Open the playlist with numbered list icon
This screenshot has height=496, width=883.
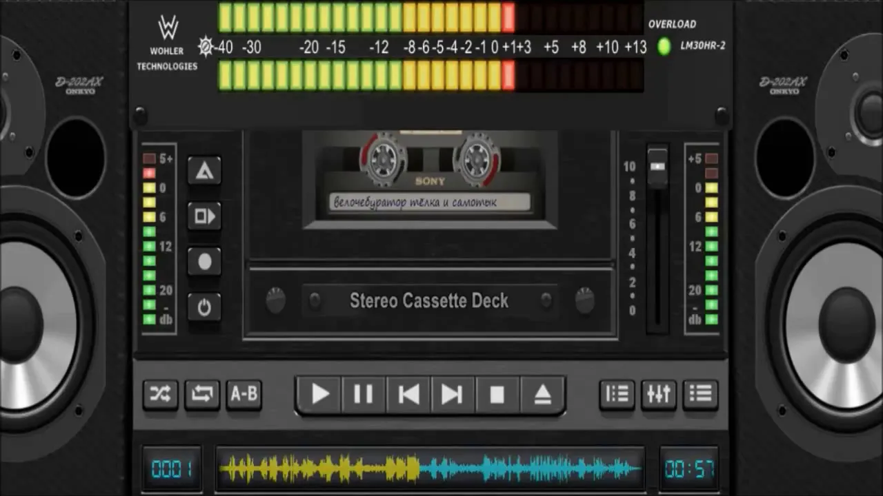[617, 394]
